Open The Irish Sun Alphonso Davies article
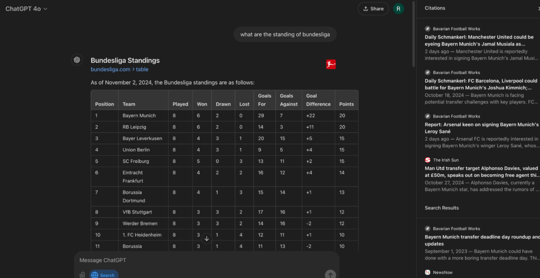This screenshot has width=540, height=278. pyautogui.click(x=482, y=172)
